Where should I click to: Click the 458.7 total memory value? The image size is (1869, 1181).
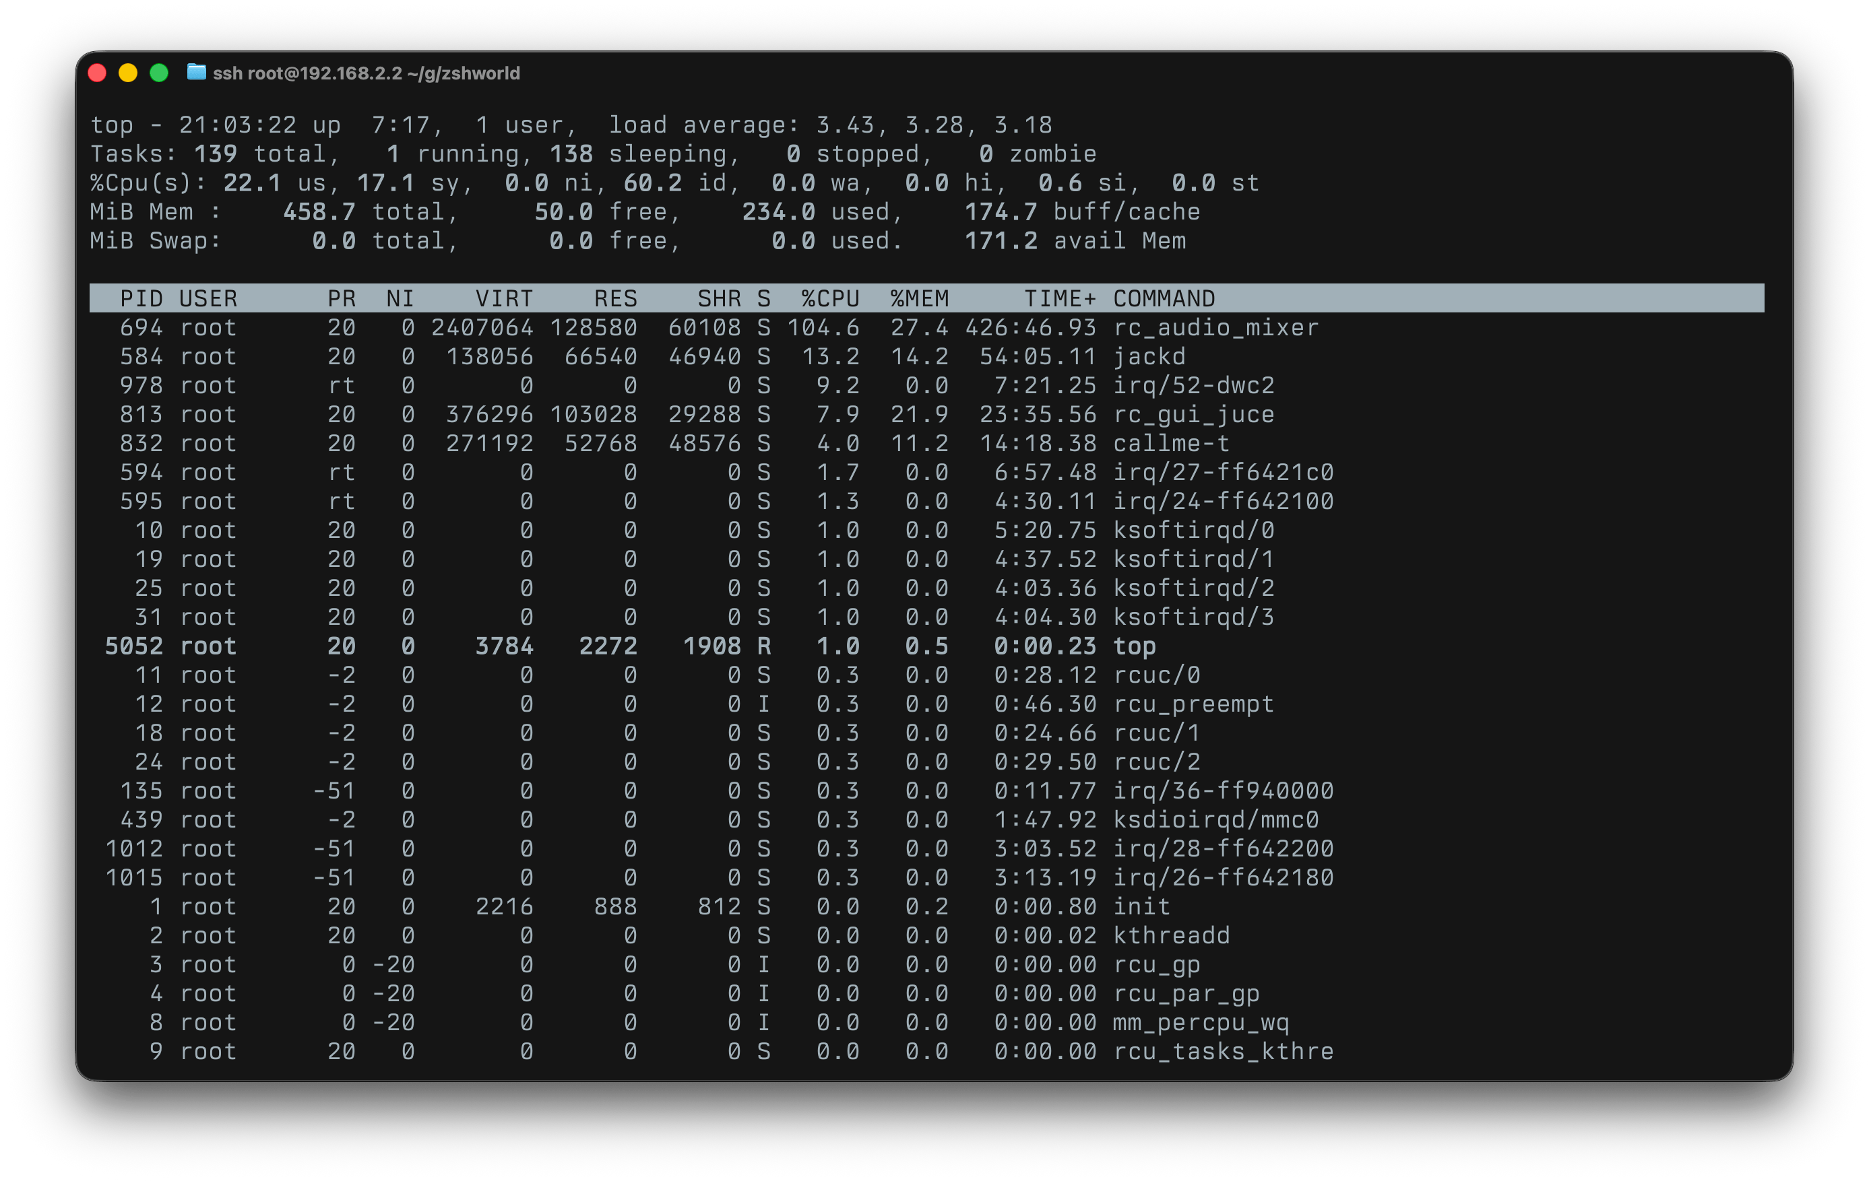click(319, 211)
